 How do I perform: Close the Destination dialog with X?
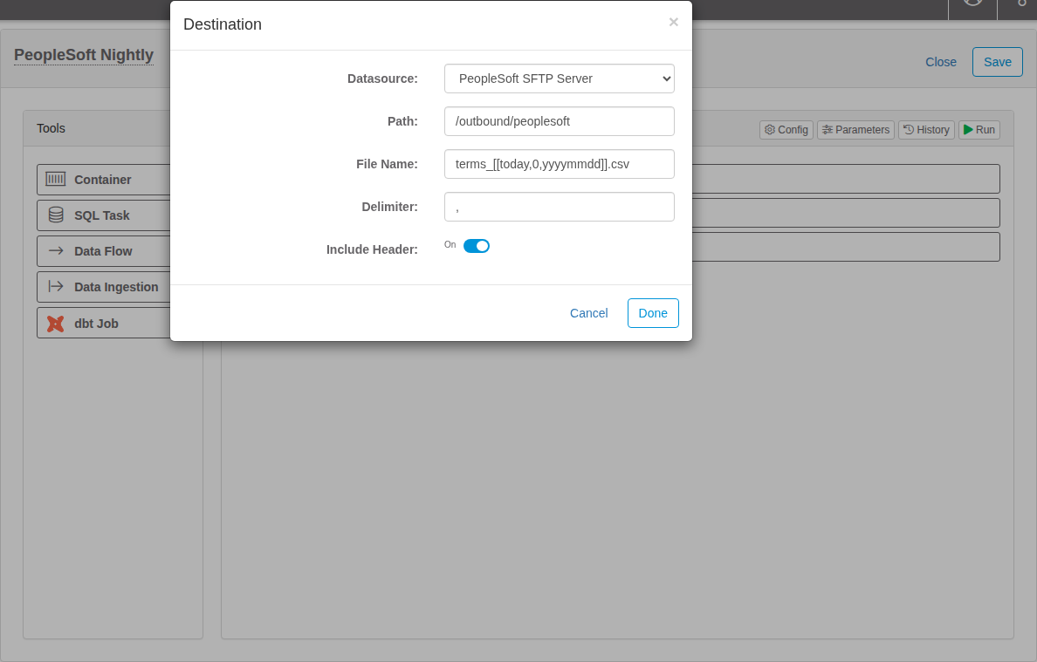point(673,22)
